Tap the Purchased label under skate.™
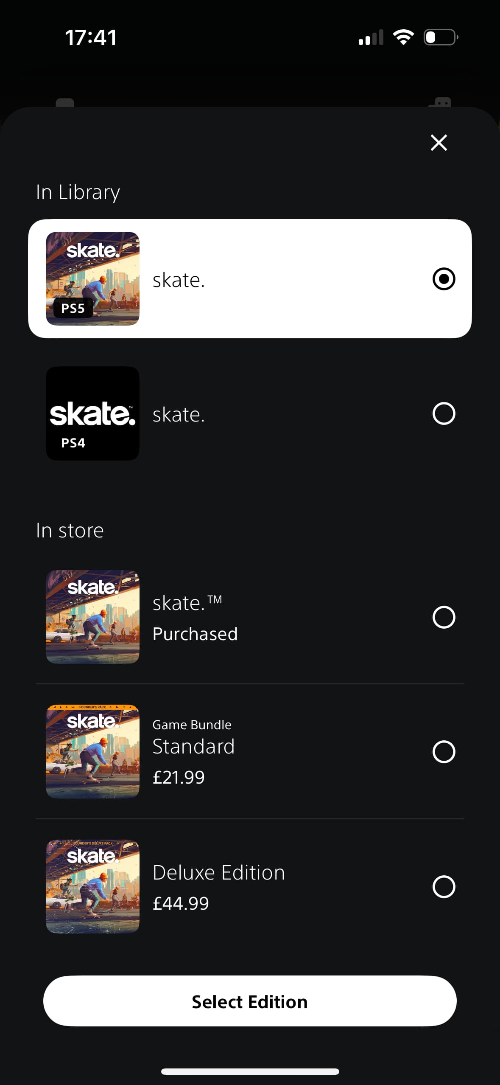The width and height of the screenshot is (500, 1085). [x=195, y=634]
